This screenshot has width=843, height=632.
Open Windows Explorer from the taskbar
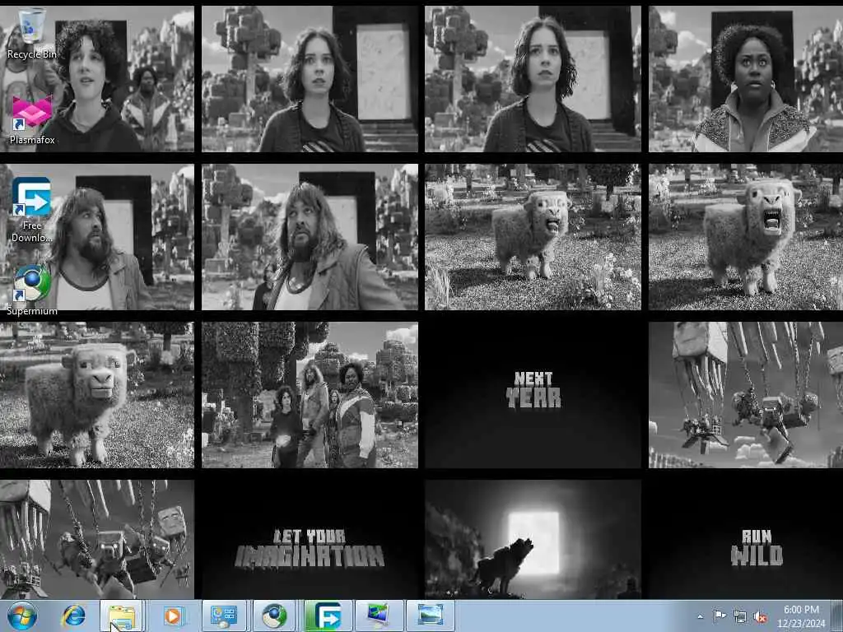point(122,616)
